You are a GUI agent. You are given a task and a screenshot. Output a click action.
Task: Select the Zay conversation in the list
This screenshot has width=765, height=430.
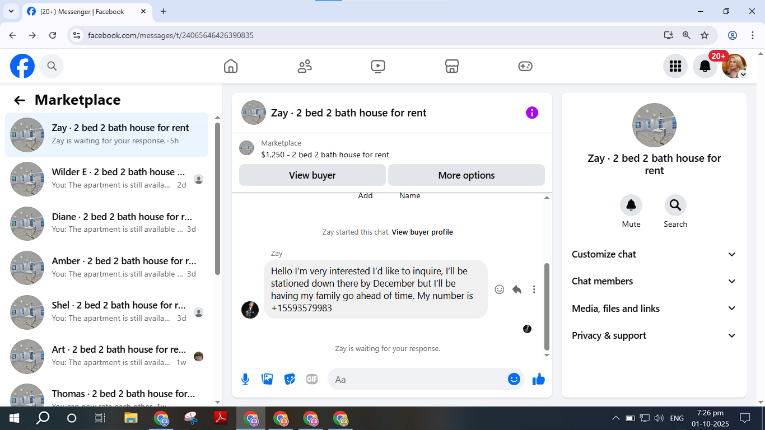pyautogui.click(x=106, y=135)
